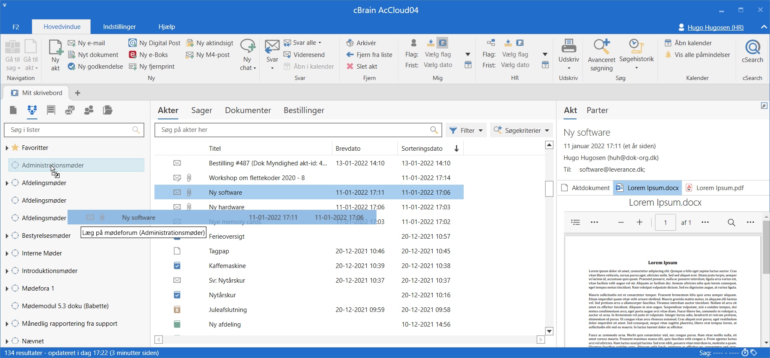Switch to the Dokumenter tab
This screenshot has height=358, width=770.
coord(248,110)
